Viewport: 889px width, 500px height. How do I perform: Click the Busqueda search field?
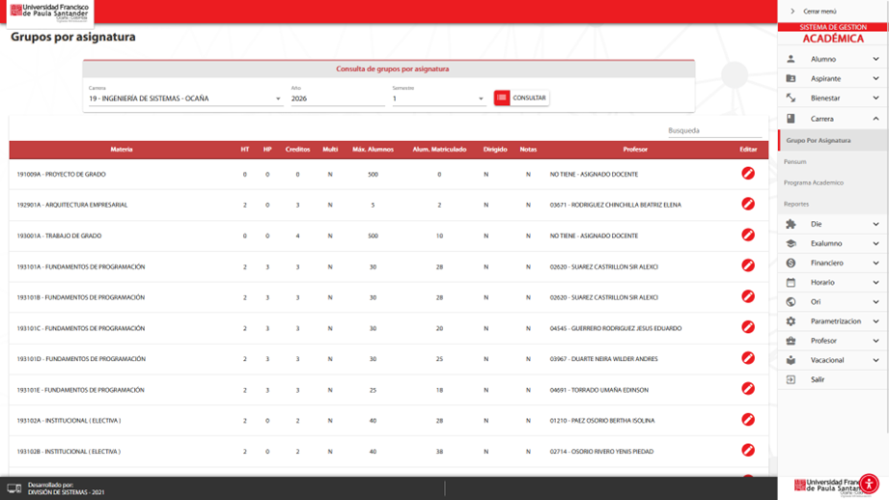(x=714, y=130)
